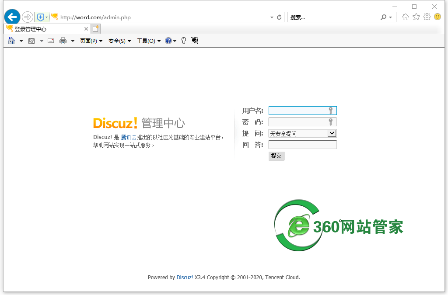Viewport: 448px width, 295px height.
Task: Open the 页面(P) menu
Action: [x=91, y=41]
